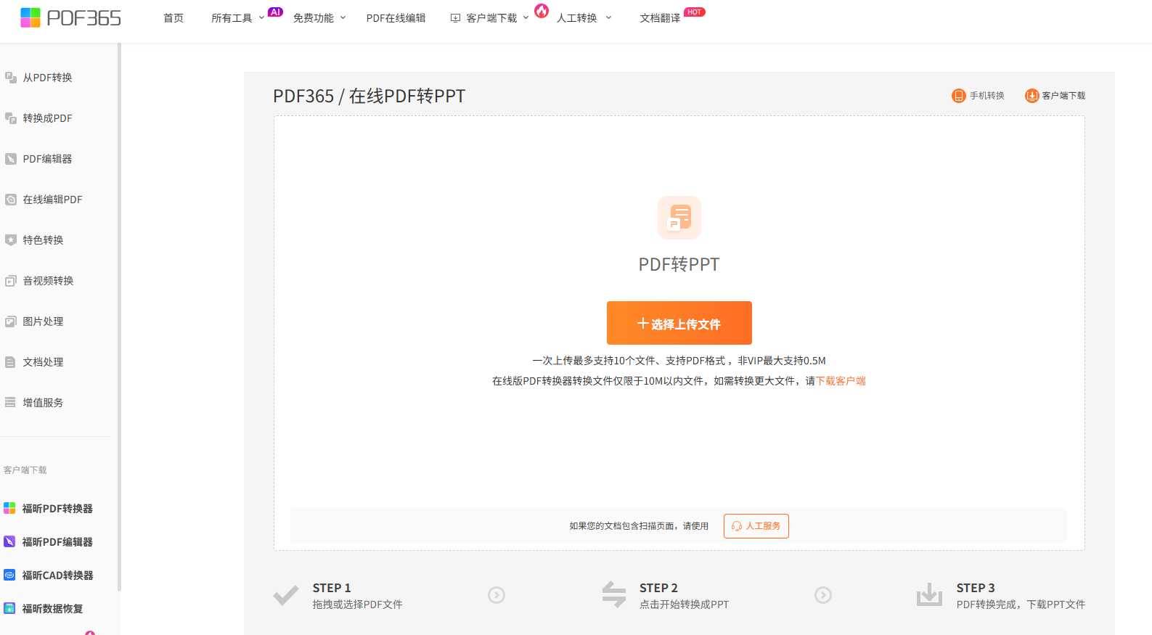The image size is (1152, 635).
Task: Click the red HOT badge
Action: [695, 12]
